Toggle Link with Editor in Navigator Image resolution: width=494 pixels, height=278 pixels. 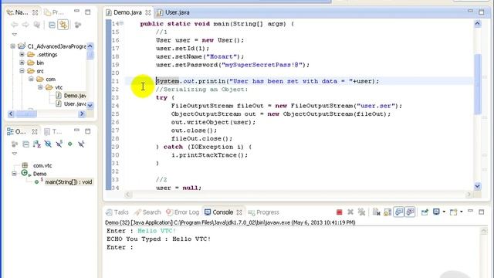63,25
